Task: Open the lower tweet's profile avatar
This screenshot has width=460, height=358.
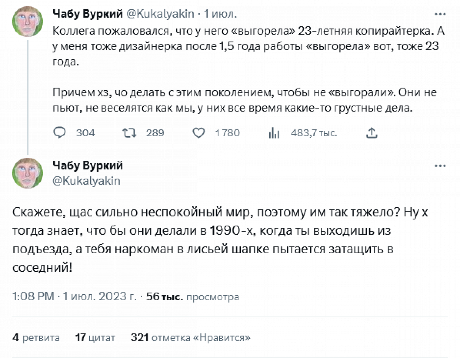Action: tap(28, 173)
